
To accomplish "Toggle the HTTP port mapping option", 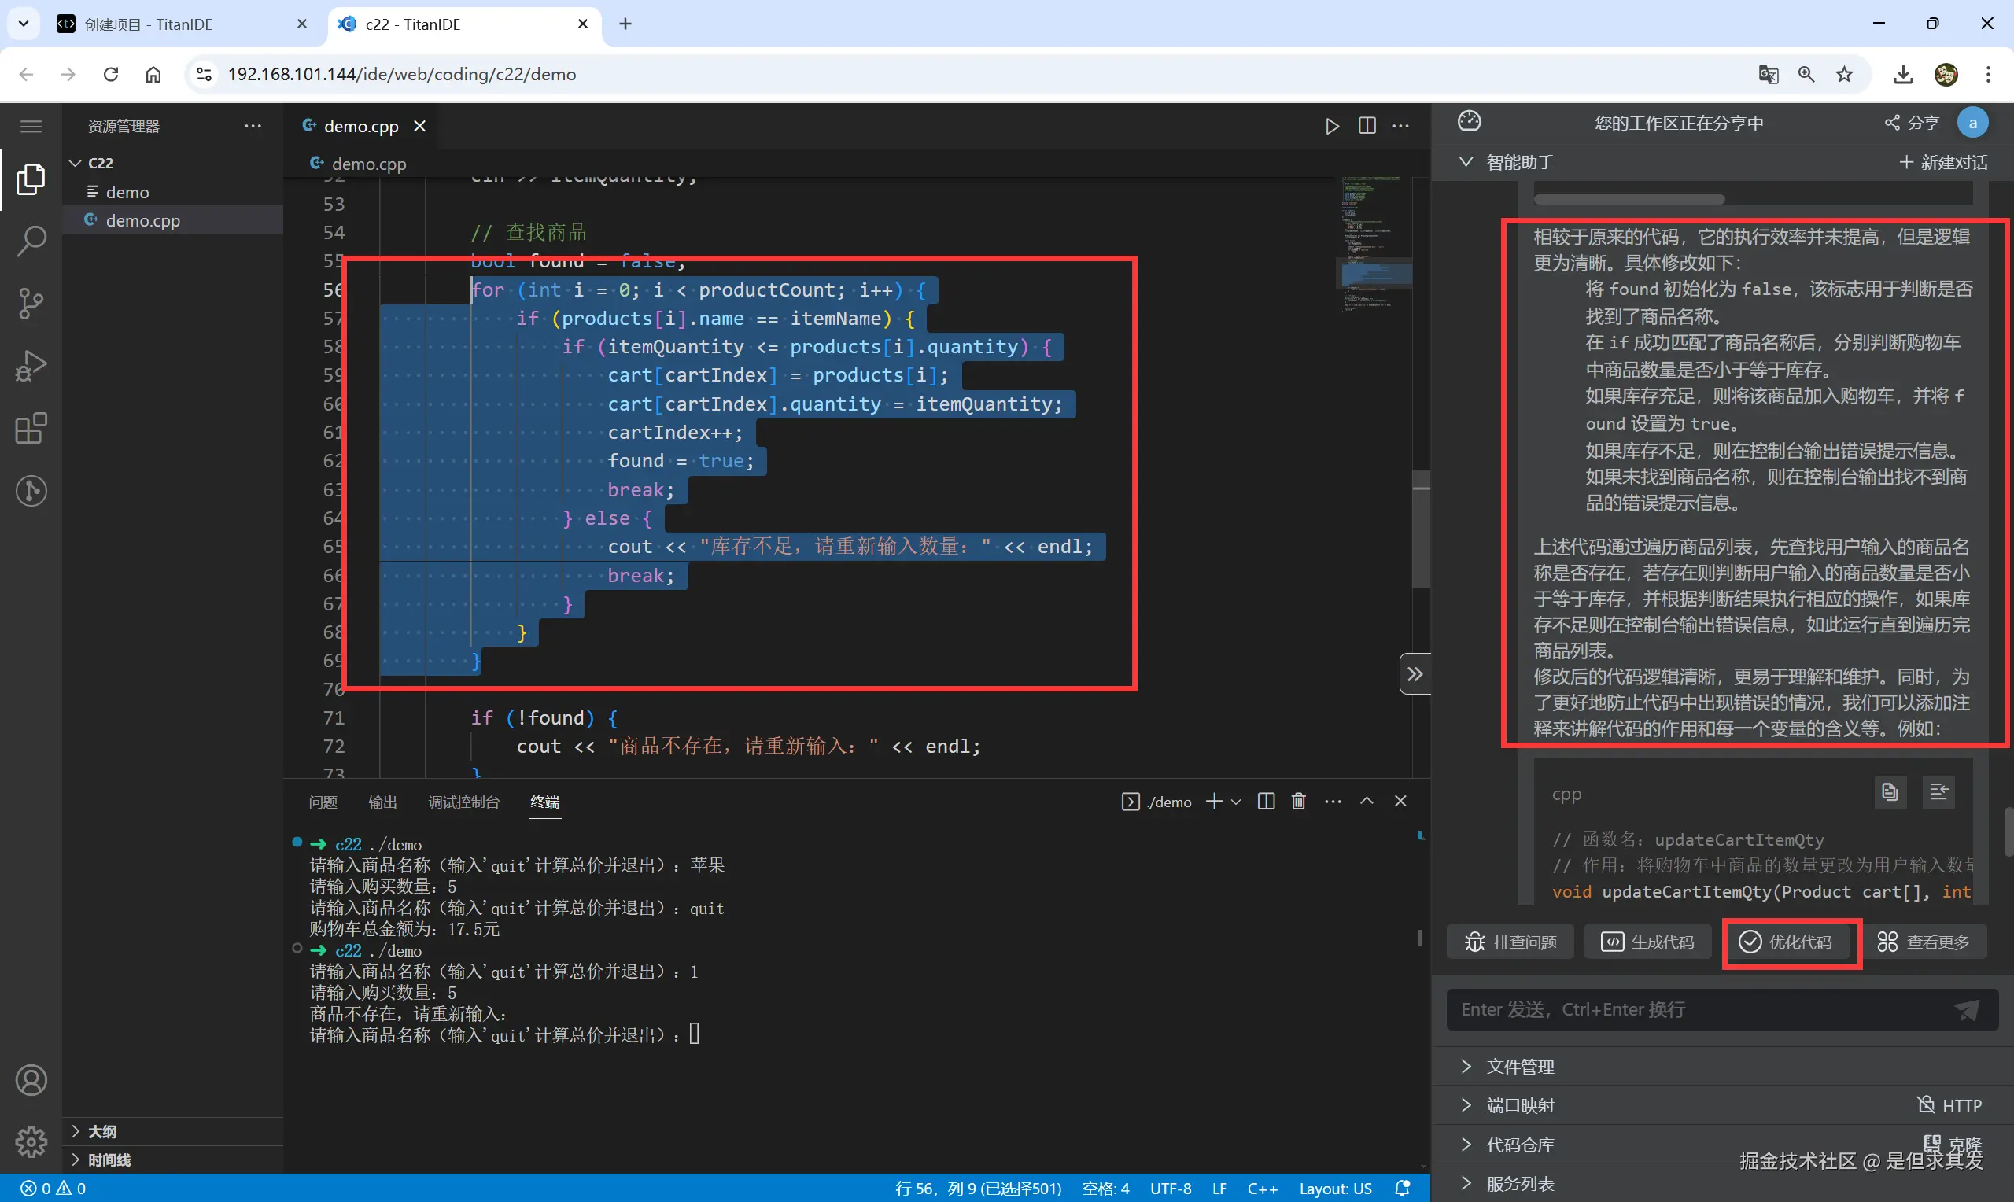I will 1949,1104.
